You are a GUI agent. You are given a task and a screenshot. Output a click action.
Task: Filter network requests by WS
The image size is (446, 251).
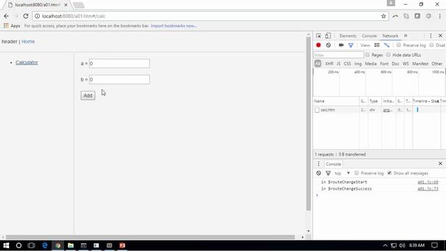[x=406, y=63]
